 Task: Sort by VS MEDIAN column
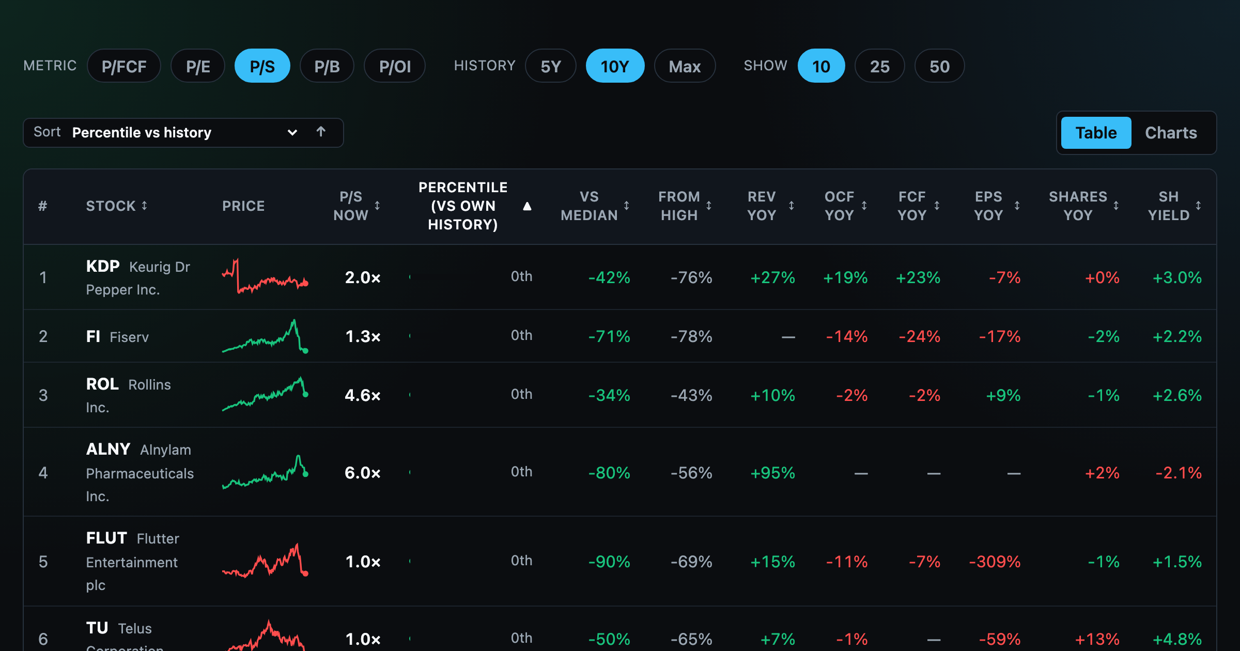[x=595, y=206]
